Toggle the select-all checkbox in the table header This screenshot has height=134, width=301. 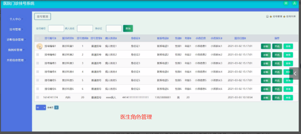(38, 38)
